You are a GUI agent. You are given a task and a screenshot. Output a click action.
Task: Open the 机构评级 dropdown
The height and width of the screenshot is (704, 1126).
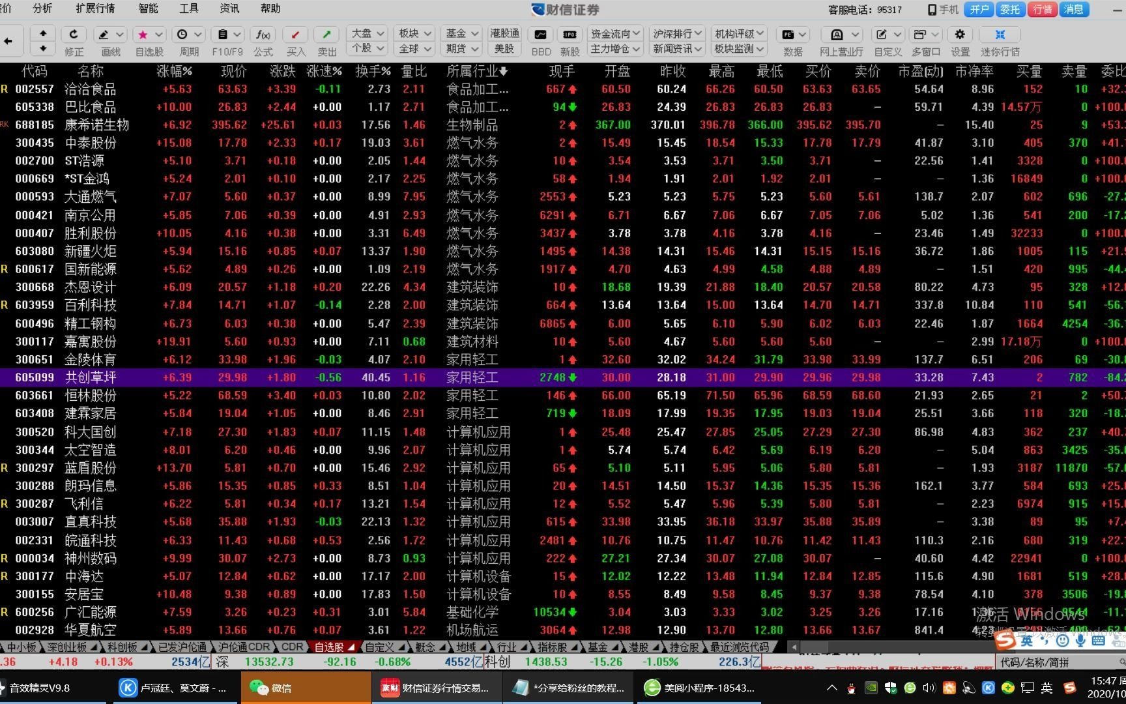click(740, 33)
